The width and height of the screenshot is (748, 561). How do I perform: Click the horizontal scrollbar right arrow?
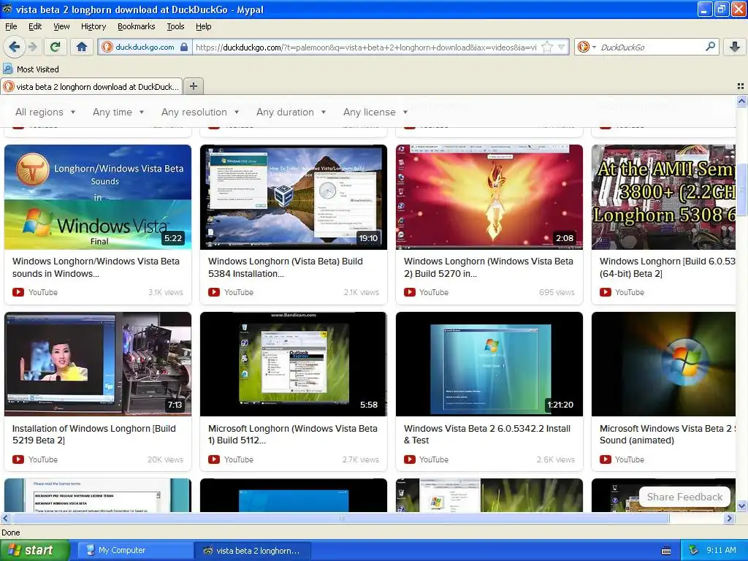(x=730, y=518)
